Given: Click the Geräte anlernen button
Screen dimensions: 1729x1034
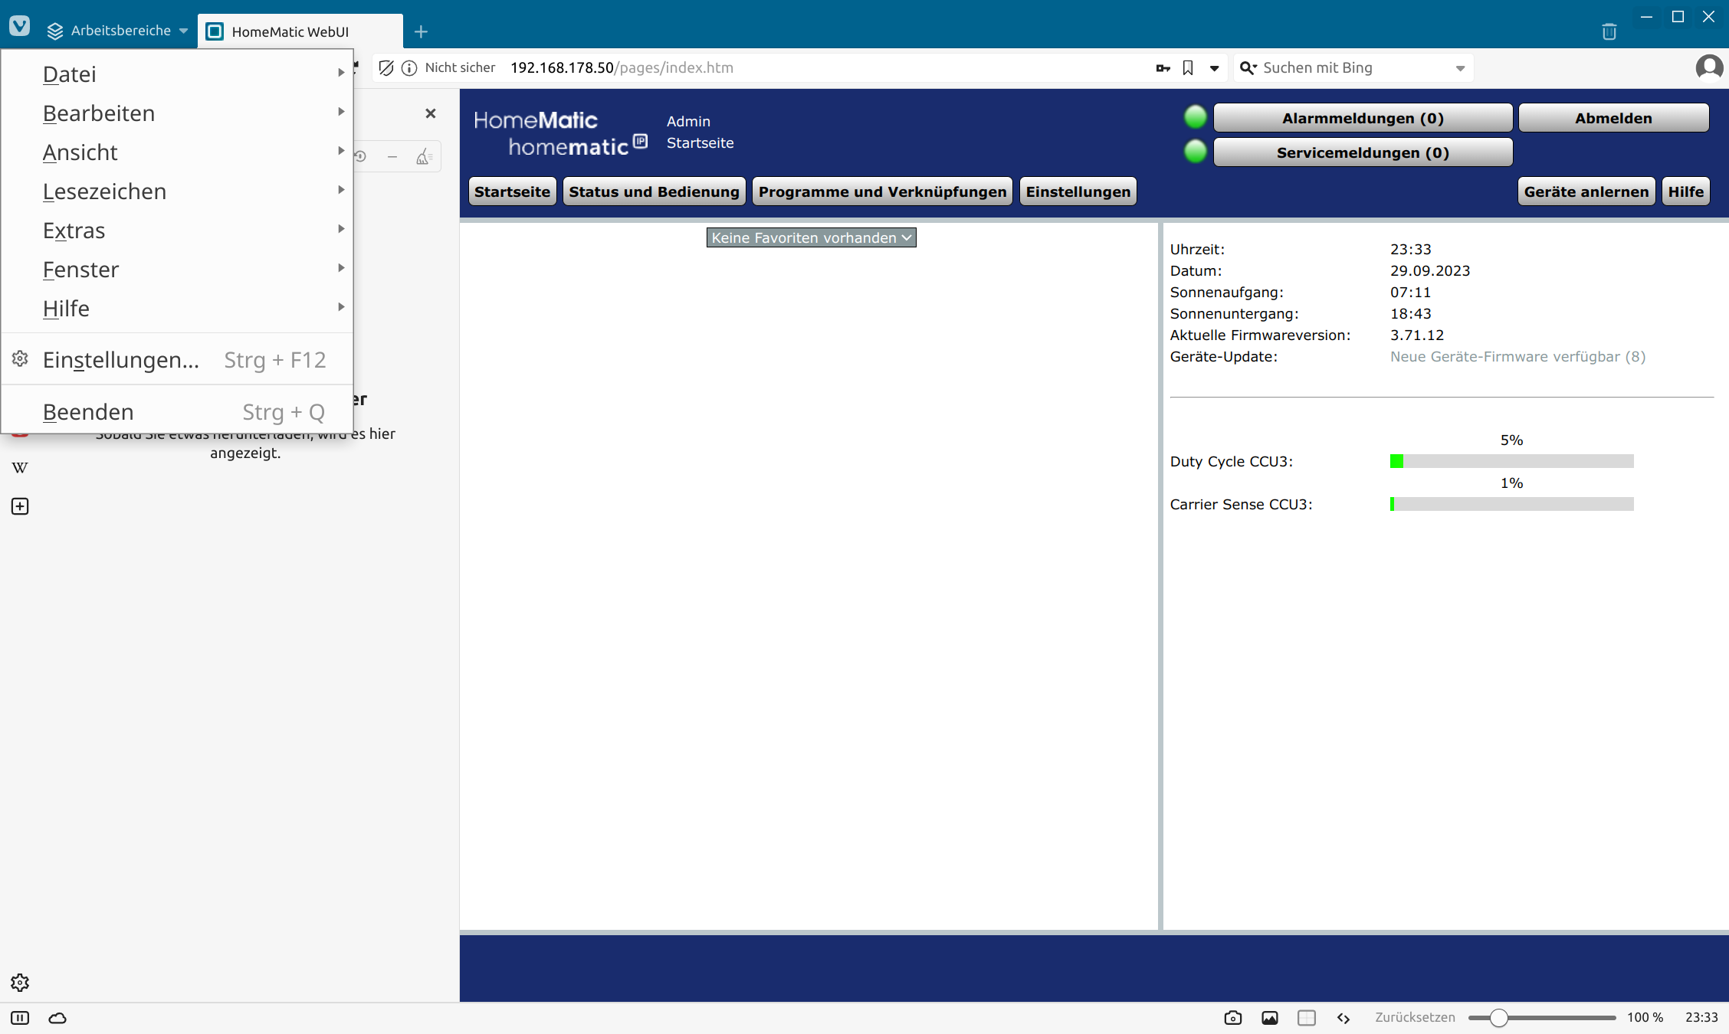Looking at the screenshot, I should [x=1586, y=191].
